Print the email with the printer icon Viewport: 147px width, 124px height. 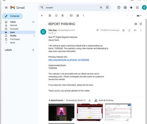tap(136, 24)
